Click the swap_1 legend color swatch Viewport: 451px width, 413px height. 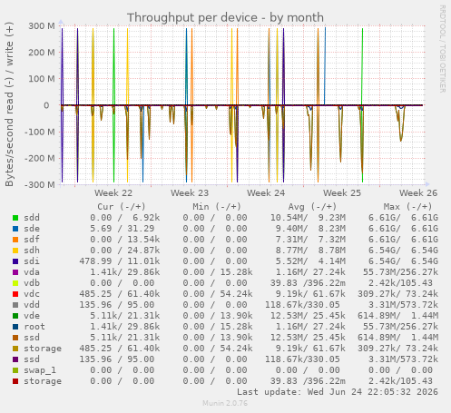(x=15, y=370)
